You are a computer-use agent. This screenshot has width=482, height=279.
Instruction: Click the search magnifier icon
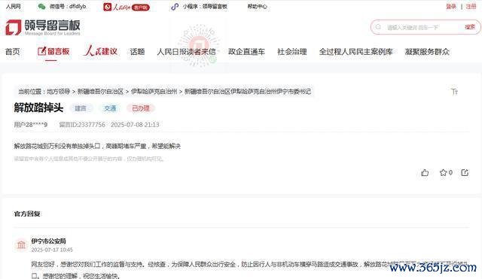point(378,27)
